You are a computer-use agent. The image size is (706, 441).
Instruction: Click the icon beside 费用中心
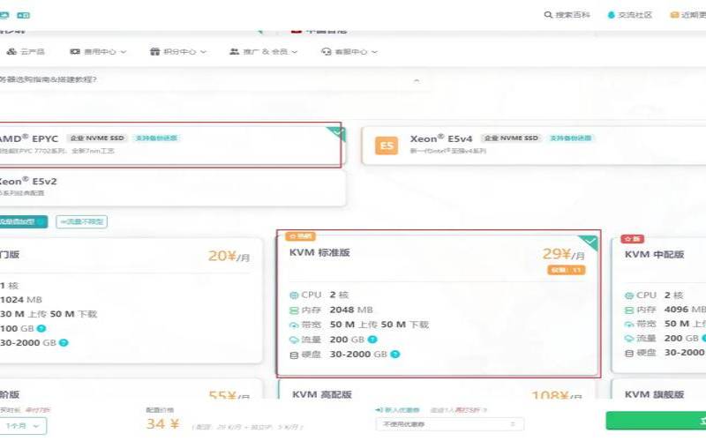click(x=75, y=52)
